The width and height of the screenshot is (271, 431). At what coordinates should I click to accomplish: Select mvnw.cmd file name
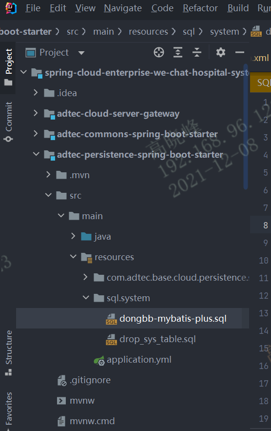point(92,421)
